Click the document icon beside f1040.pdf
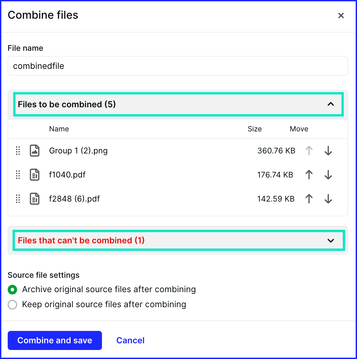The image size is (357, 359). tap(34, 175)
